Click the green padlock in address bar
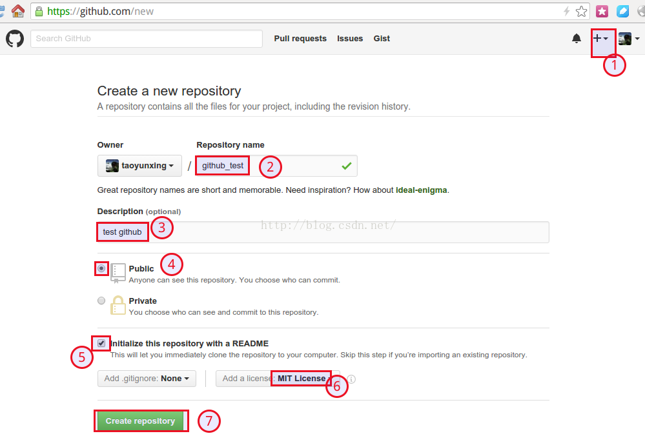This screenshot has width=645, height=436. click(x=39, y=11)
